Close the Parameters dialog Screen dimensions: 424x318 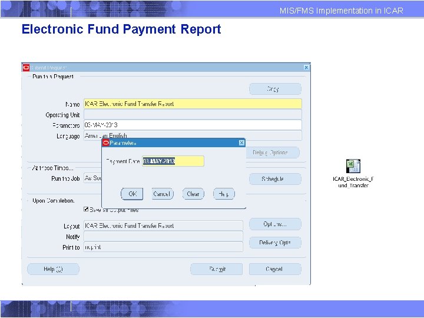click(242, 143)
